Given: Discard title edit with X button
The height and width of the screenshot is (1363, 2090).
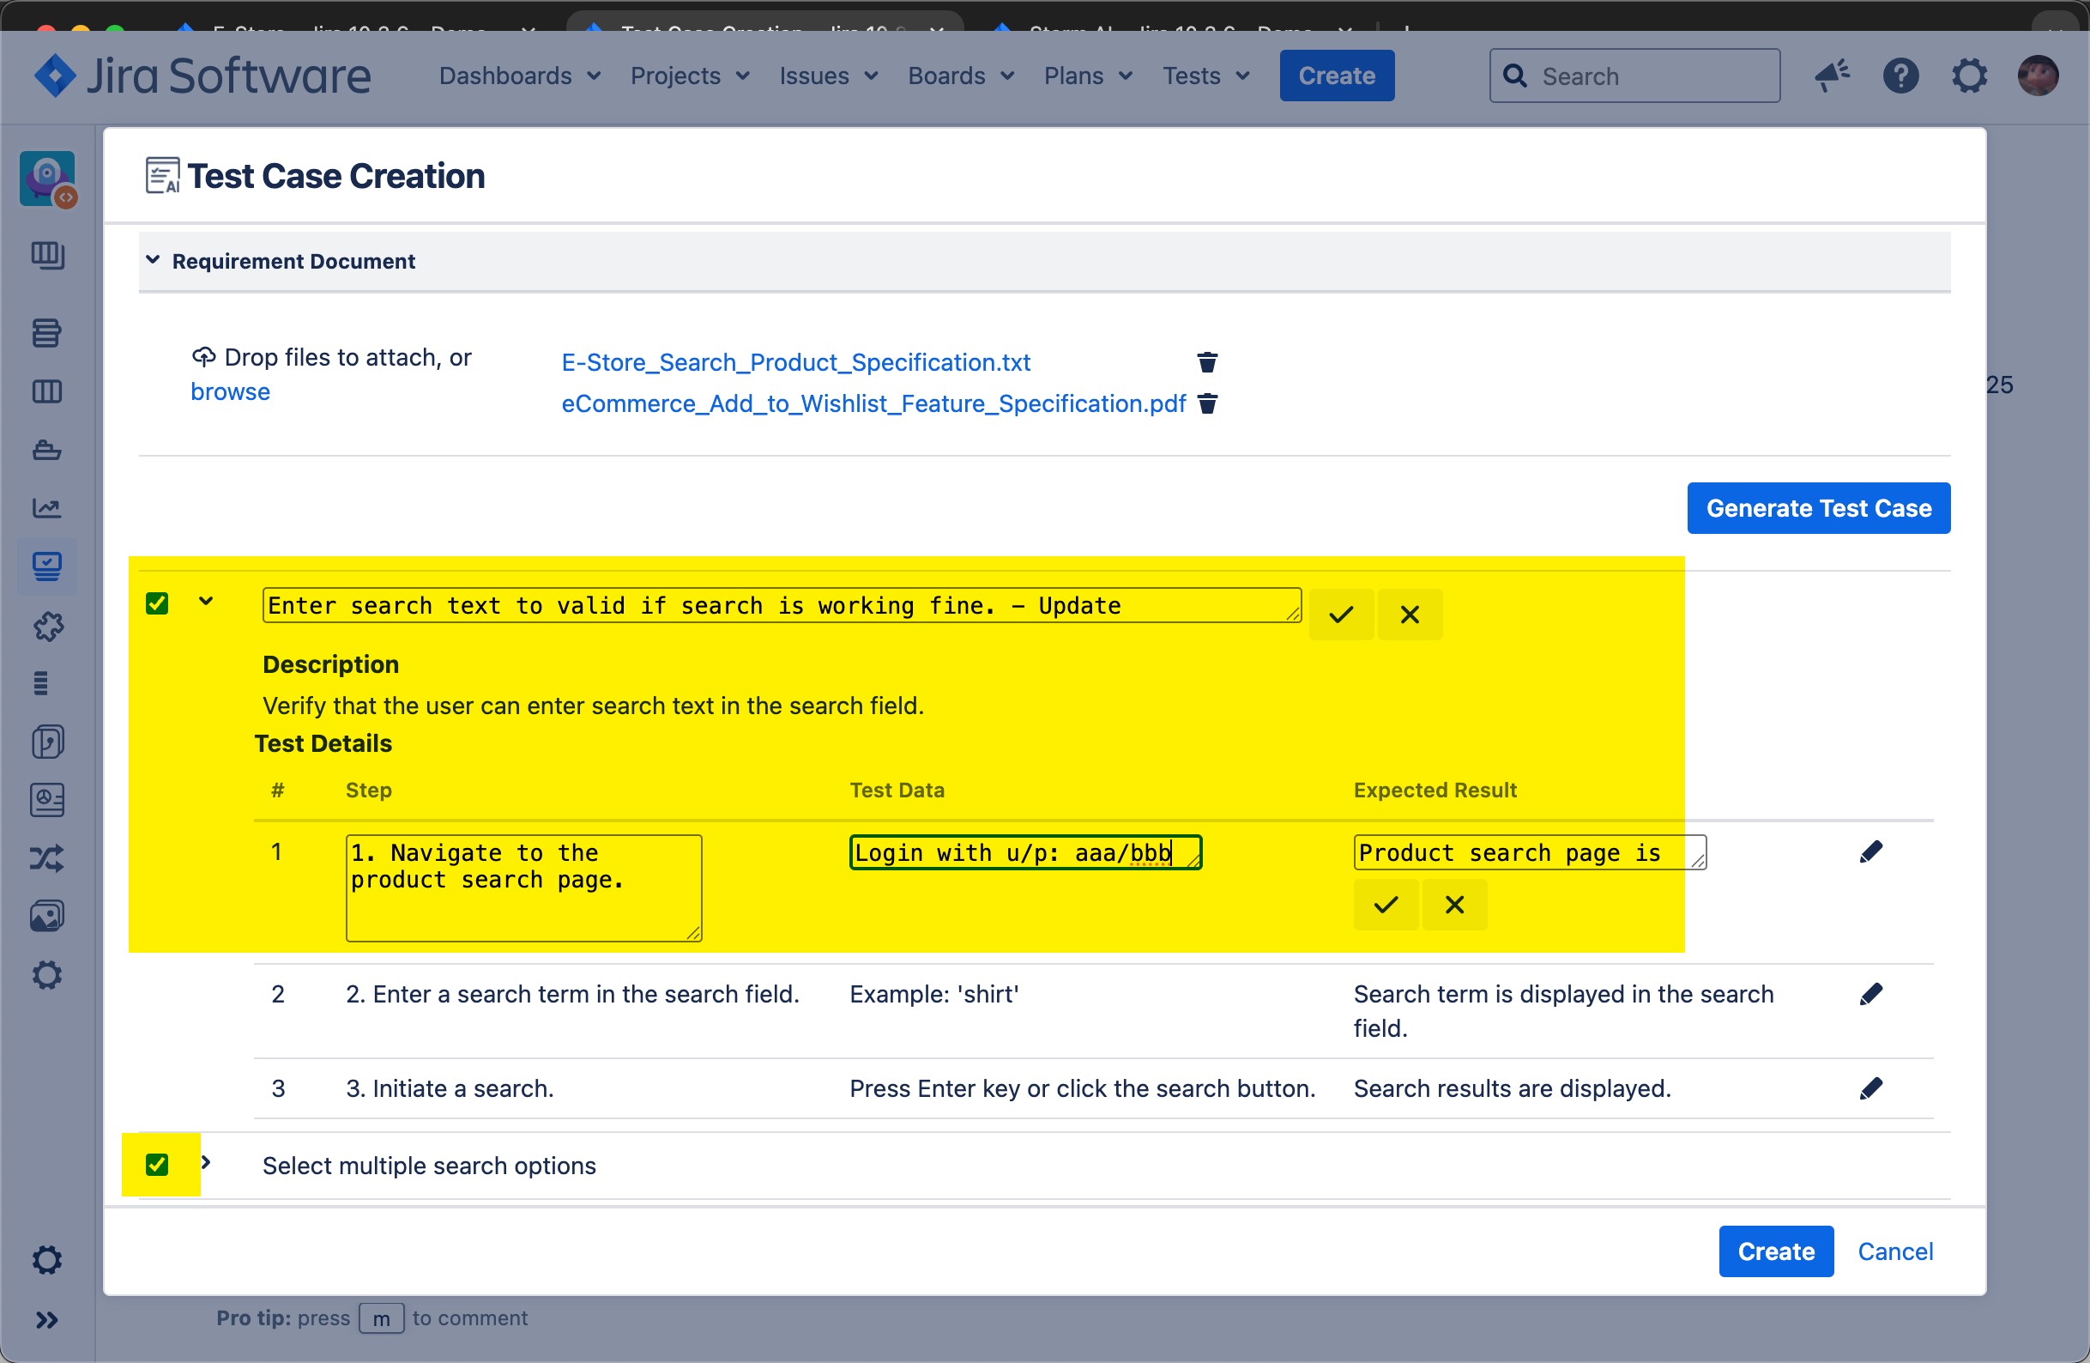Looking at the screenshot, I should tap(1410, 615).
